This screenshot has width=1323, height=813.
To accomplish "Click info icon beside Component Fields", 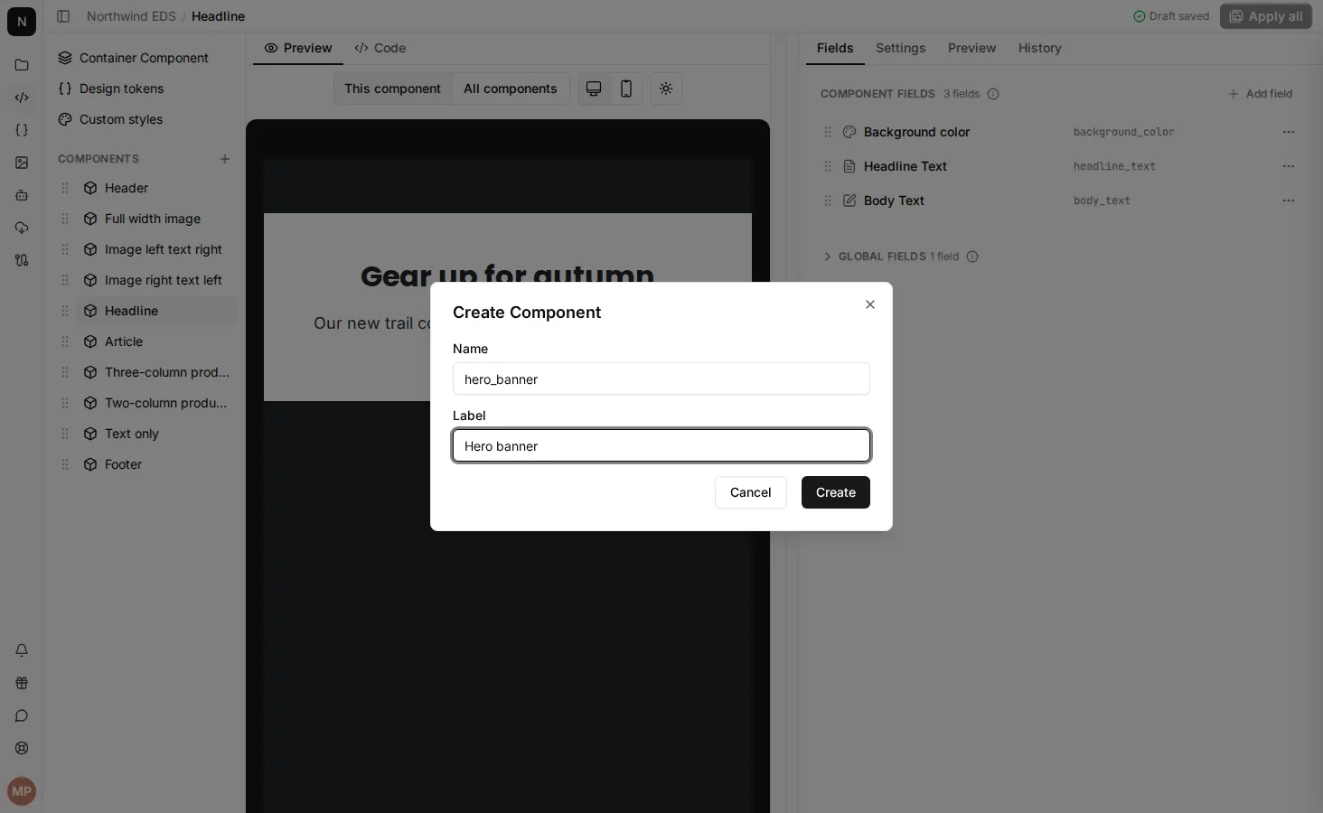I will [x=993, y=94].
